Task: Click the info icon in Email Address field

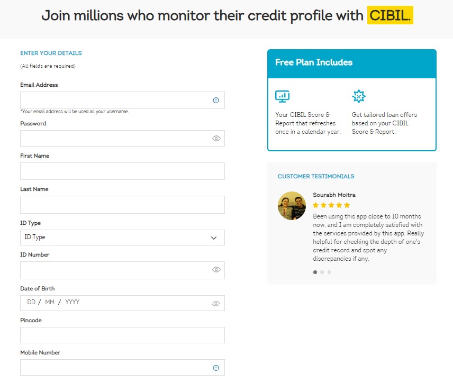Action: coord(216,101)
